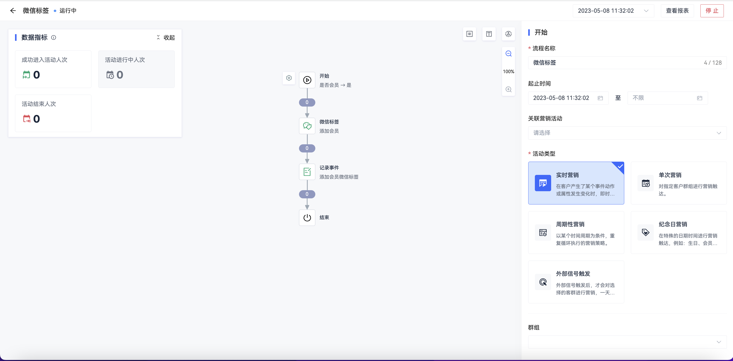Screen dimensions: 733x361
Task: Click the start time date field
Action: (568, 98)
